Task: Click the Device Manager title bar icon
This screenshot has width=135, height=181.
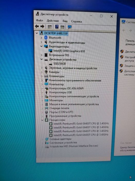Action: [x=37, y=14]
